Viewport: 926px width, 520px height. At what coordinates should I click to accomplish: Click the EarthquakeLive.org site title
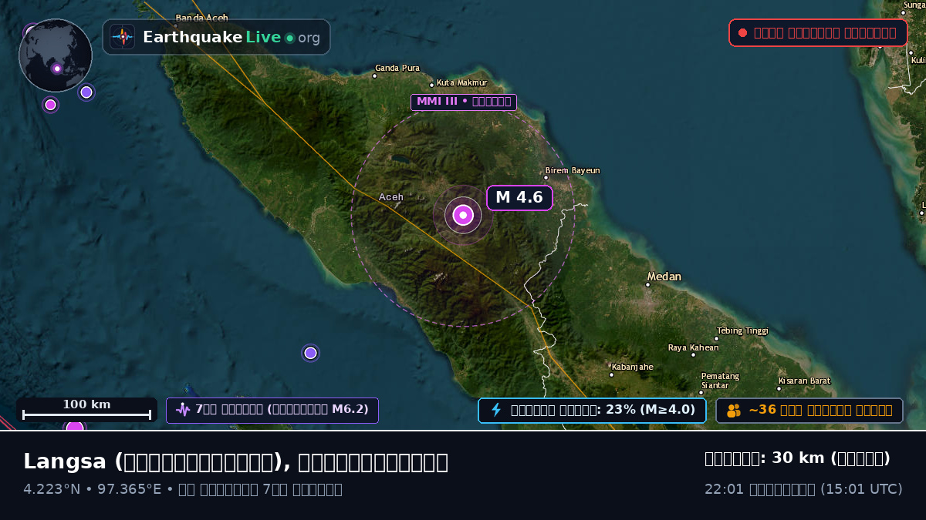point(231,37)
